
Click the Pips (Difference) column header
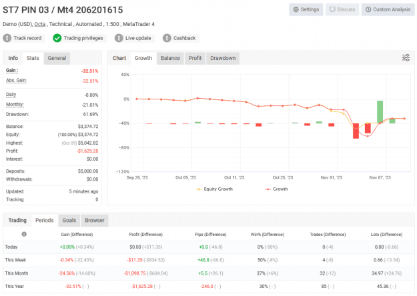[x=210, y=235]
